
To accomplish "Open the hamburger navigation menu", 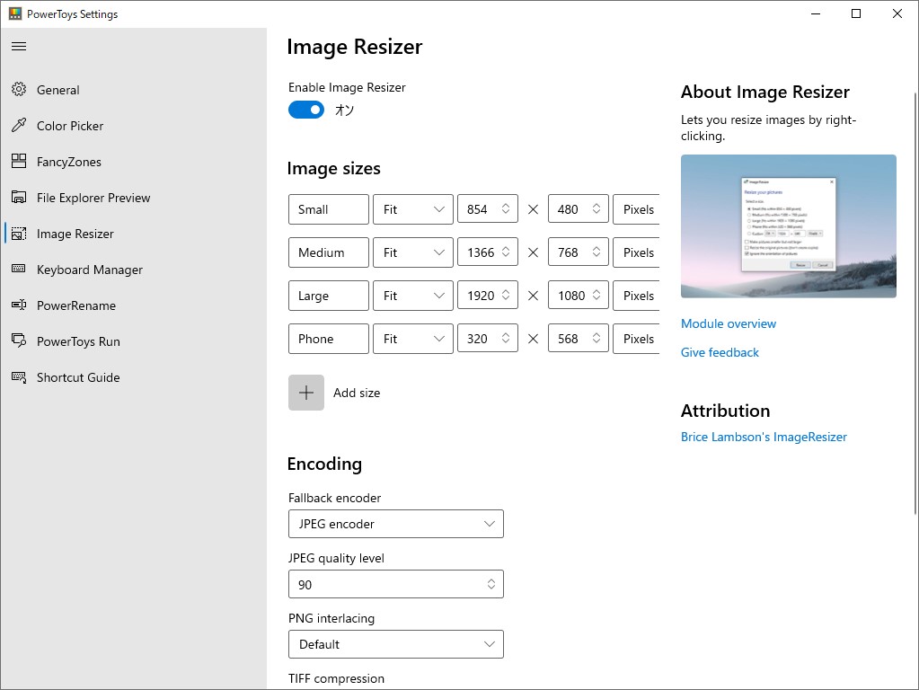I will click(x=19, y=47).
